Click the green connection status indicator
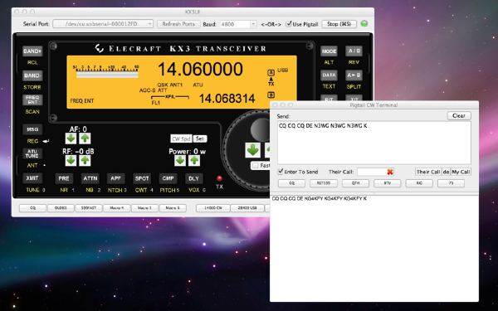The image size is (498, 311). pos(364,24)
